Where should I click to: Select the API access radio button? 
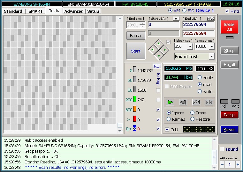click(170, 11)
